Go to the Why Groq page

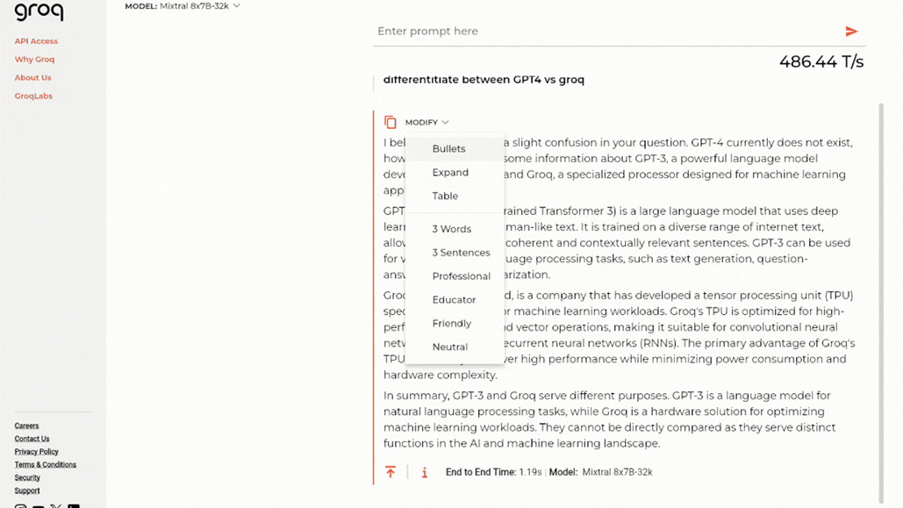[34, 60]
